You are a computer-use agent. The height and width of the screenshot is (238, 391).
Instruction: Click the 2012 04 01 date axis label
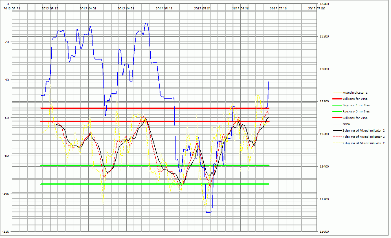88,9
